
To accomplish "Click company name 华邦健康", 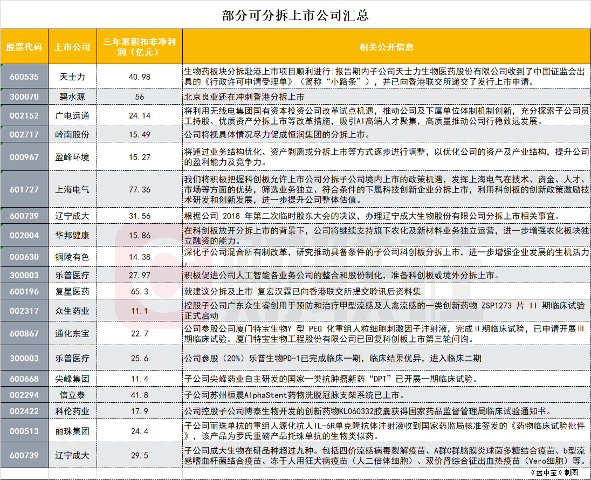I will pos(72,235).
